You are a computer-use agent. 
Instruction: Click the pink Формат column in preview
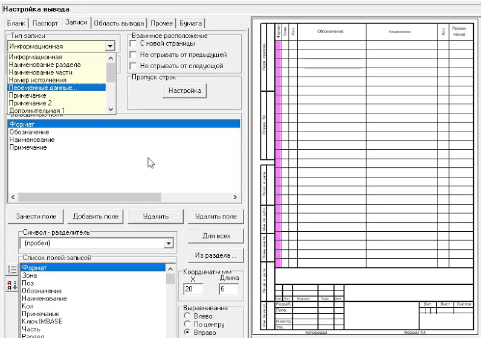(278, 154)
